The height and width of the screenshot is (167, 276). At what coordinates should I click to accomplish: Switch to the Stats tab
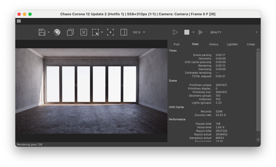pos(195,44)
